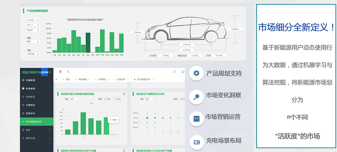
Task: Expand the 操作记录 sidebar menu
Action: tap(50, 138)
